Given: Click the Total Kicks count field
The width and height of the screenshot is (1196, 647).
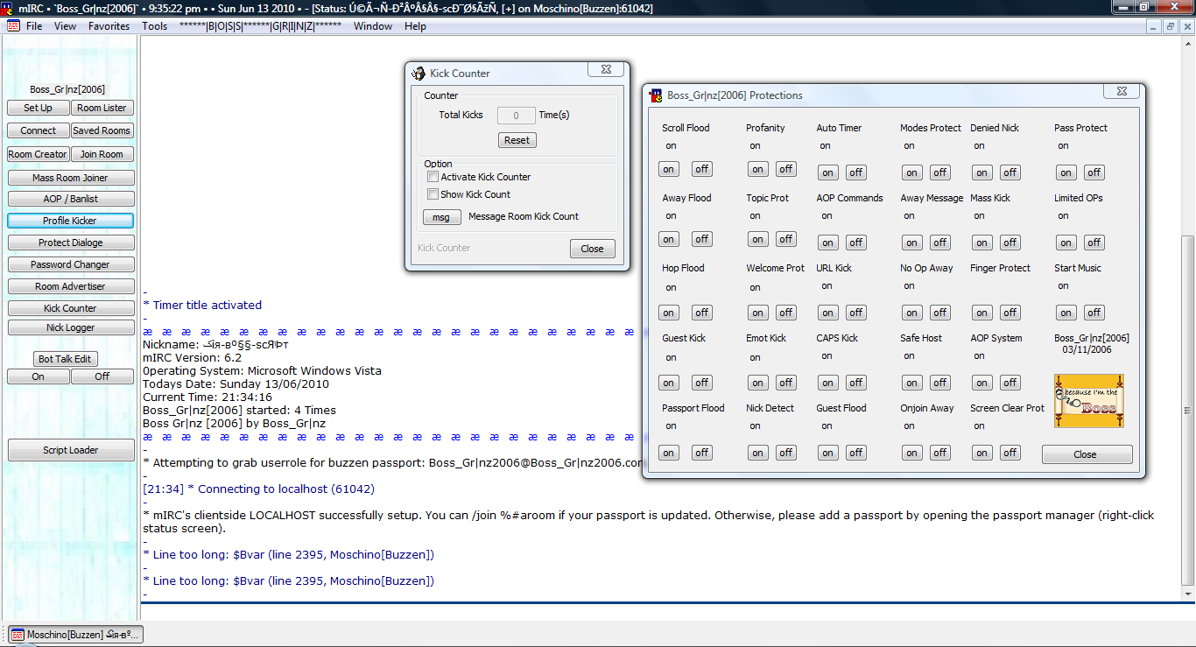Looking at the screenshot, I should tap(517, 115).
